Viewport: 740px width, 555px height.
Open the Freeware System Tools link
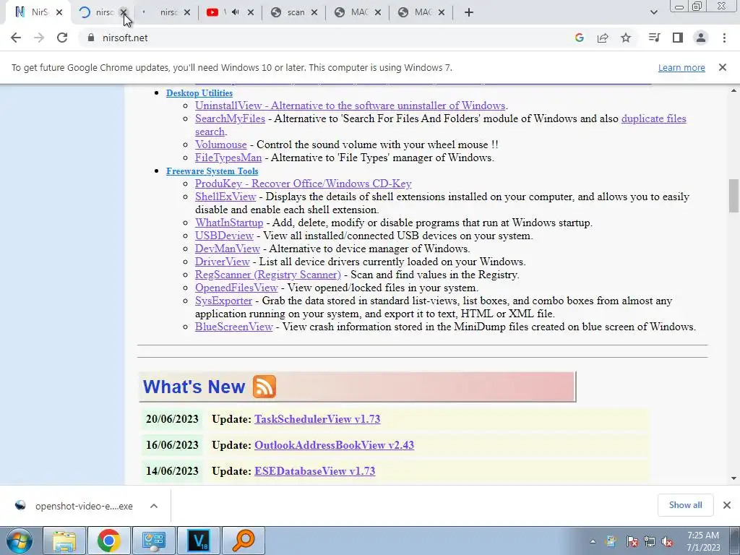[212, 171]
